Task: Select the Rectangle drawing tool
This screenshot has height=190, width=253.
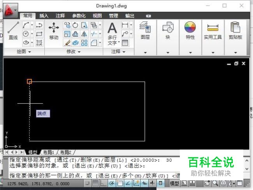Action: coord(39,34)
